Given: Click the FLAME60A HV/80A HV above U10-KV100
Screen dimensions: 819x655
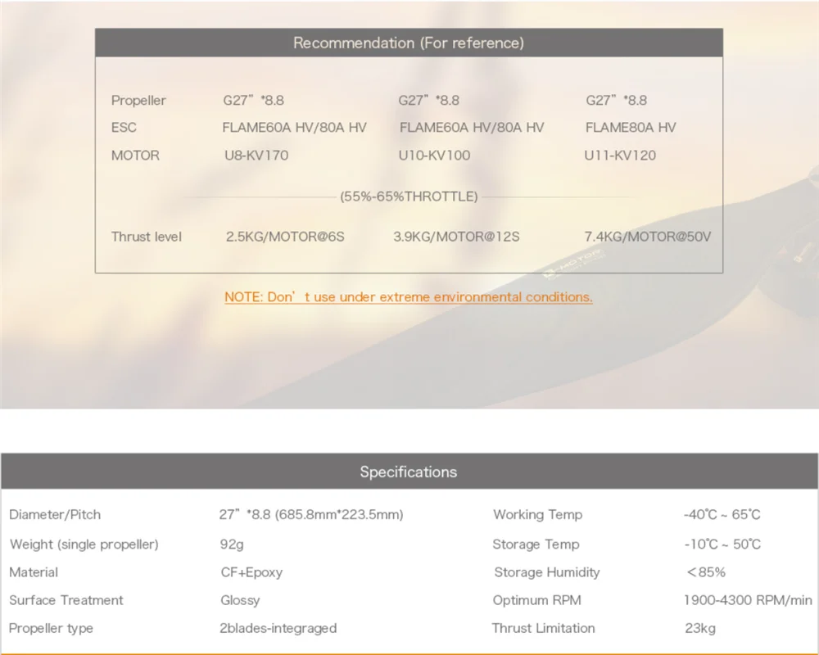Looking at the screenshot, I should pos(472,128).
